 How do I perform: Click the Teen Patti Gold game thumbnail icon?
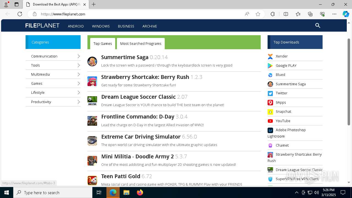(x=92, y=180)
